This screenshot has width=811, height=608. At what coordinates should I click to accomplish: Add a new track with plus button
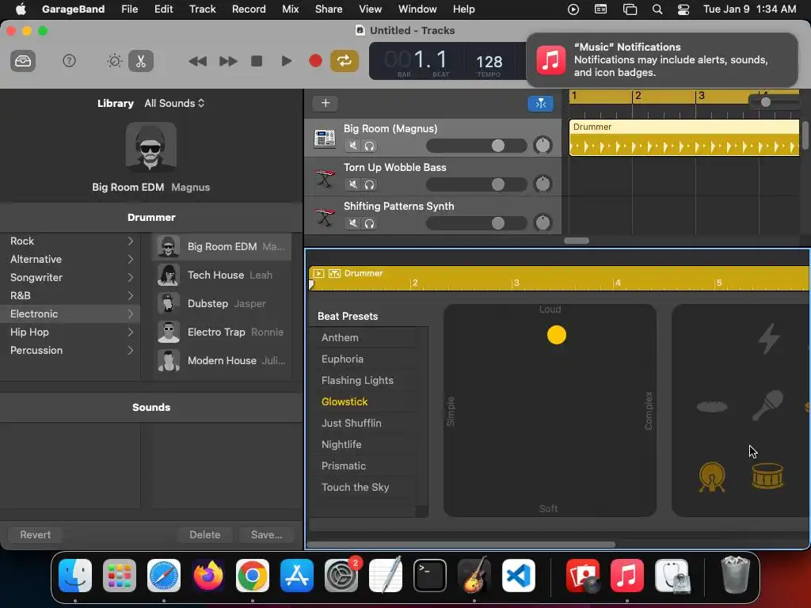[326, 103]
